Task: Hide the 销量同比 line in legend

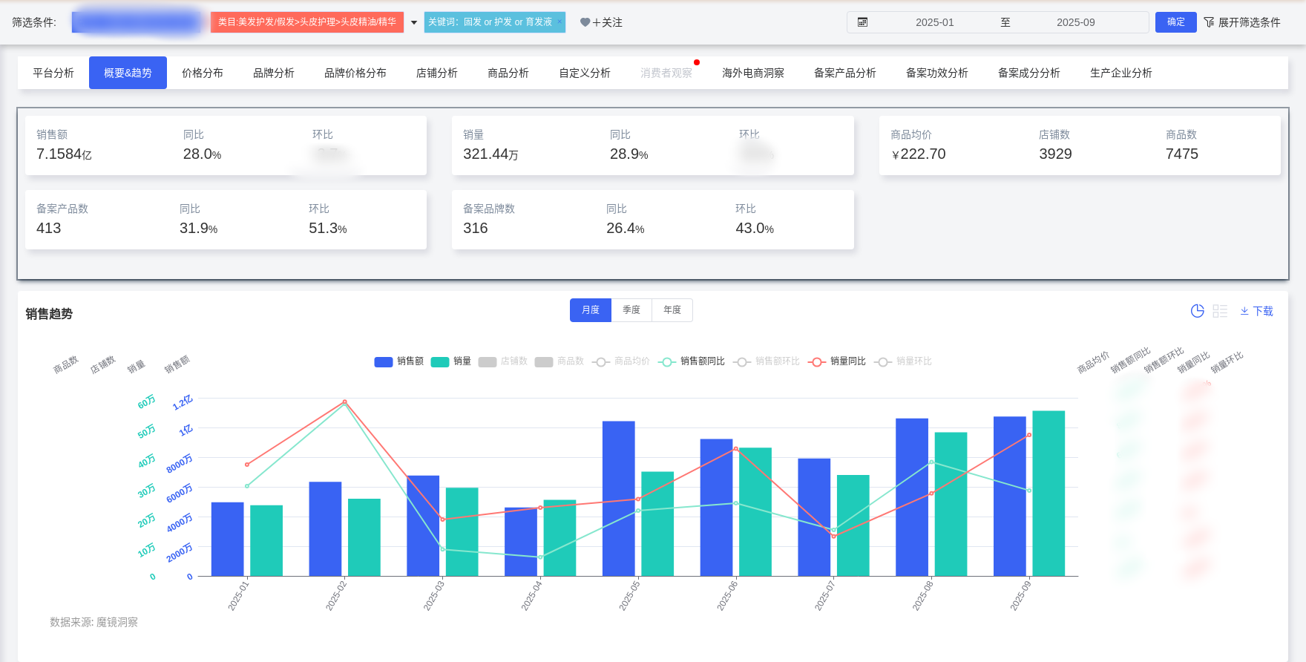Action: 836,361
